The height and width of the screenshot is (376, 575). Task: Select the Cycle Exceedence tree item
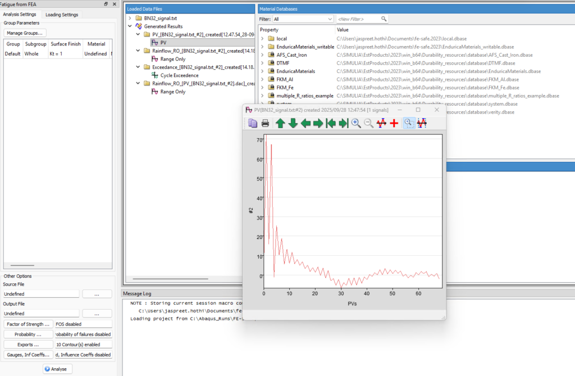pyautogui.click(x=179, y=75)
